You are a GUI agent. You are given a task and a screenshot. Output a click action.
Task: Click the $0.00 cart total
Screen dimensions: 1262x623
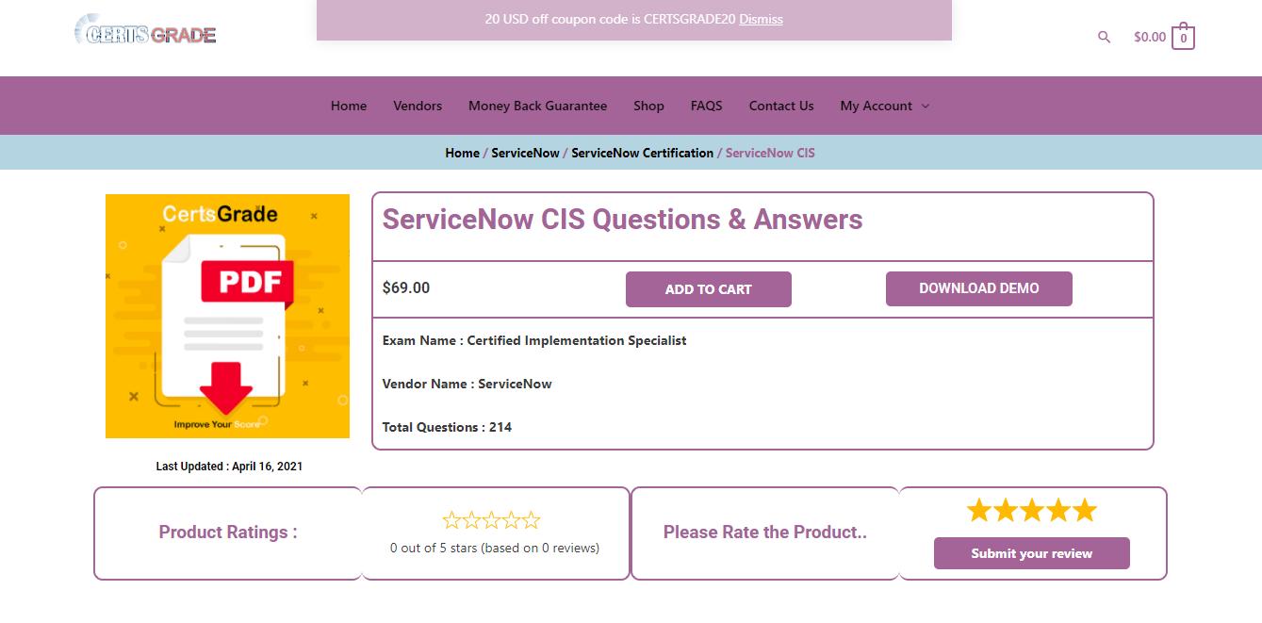pos(1150,37)
